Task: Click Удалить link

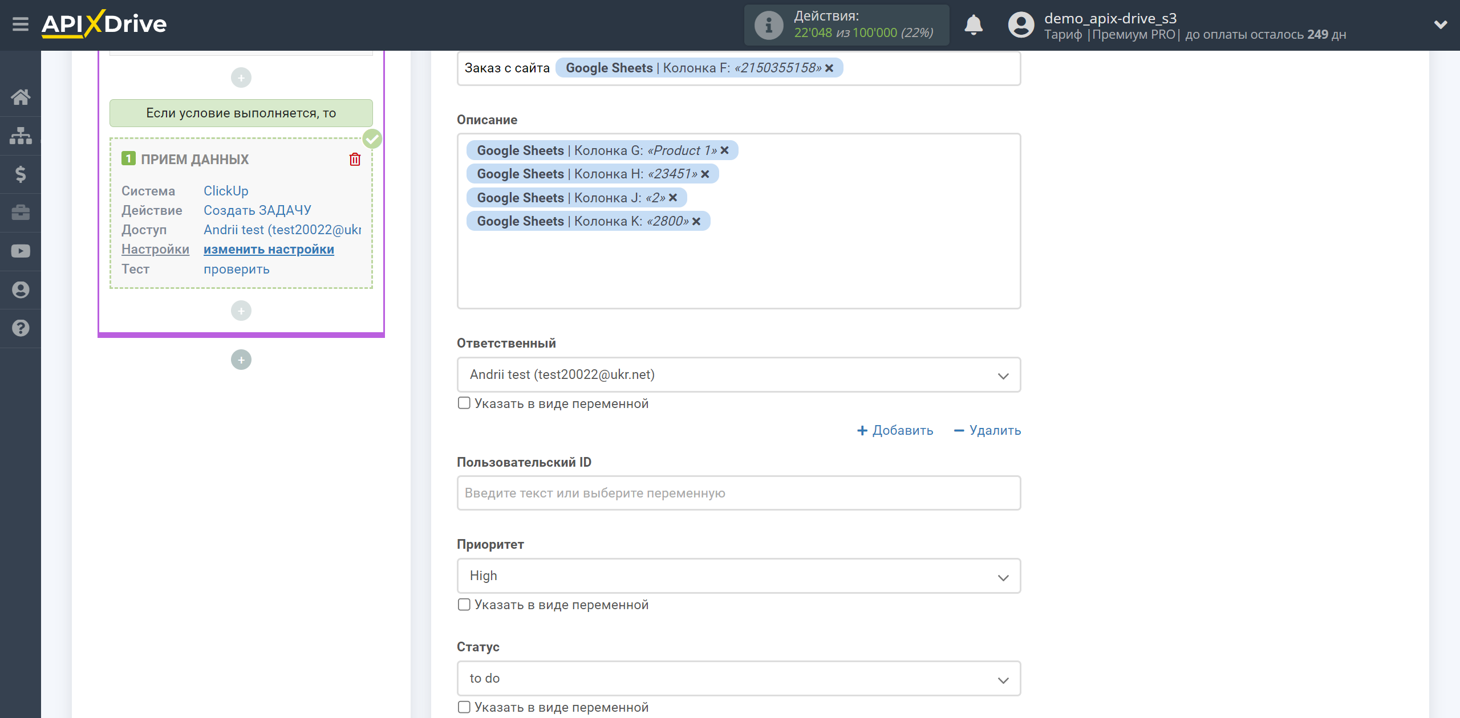Action: [x=987, y=430]
